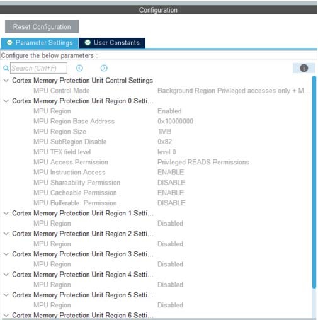Select the MPU Shareability Permission label
Screen dimensions: 318x320
pyautogui.click(x=77, y=183)
